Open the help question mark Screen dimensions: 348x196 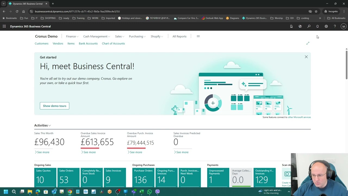pos(335,26)
